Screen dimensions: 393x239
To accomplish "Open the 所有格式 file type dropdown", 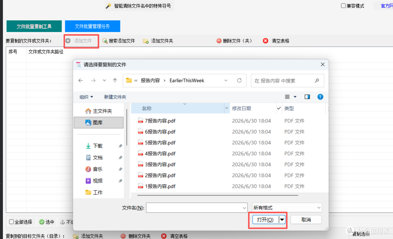I will pos(287,208).
